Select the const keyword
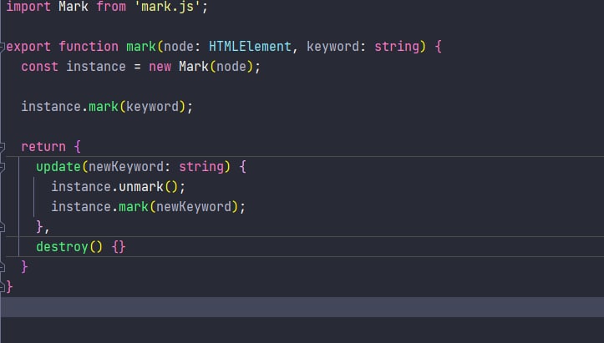 [39, 67]
